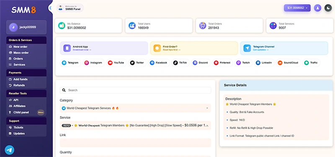This screenshot has width=335, height=157.
Task: Click the Service Details header
Action: [x=276, y=85]
